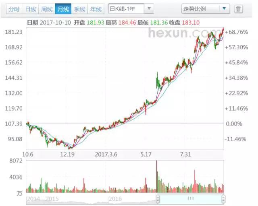Show the 年线 yearly chart tab
The image size is (258, 206).
click(x=96, y=9)
